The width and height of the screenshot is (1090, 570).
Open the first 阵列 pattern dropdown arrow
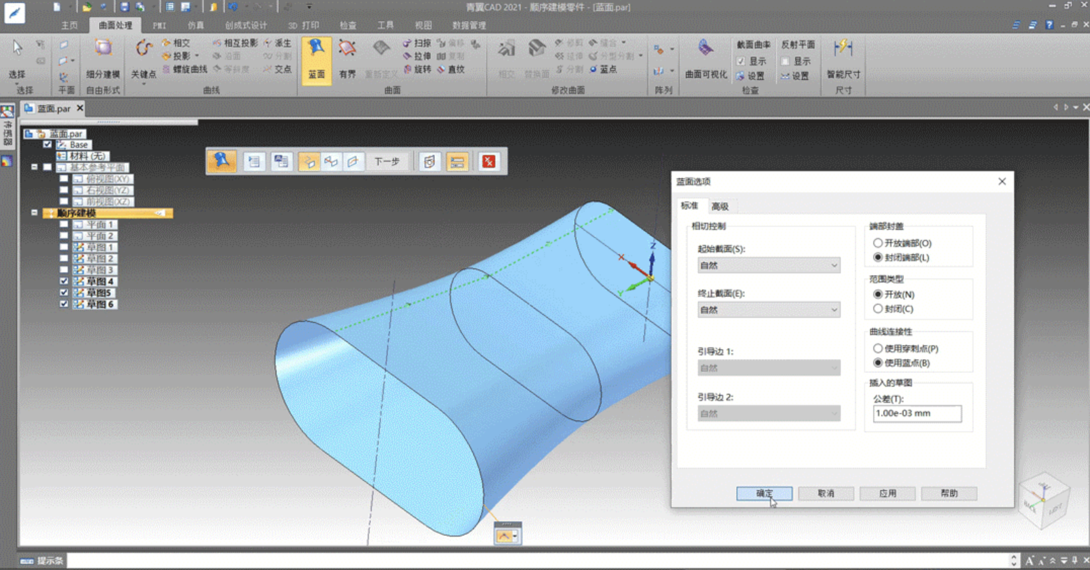pos(673,49)
